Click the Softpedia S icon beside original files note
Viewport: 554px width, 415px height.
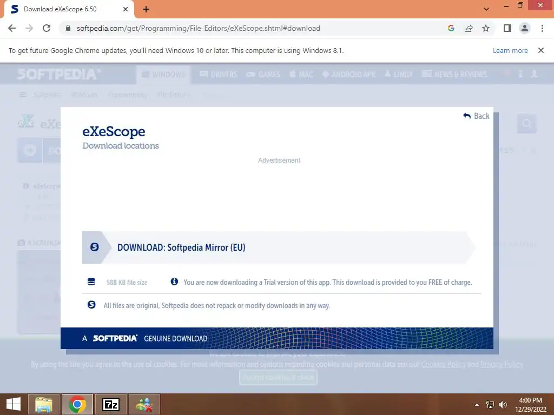pos(91,305)
